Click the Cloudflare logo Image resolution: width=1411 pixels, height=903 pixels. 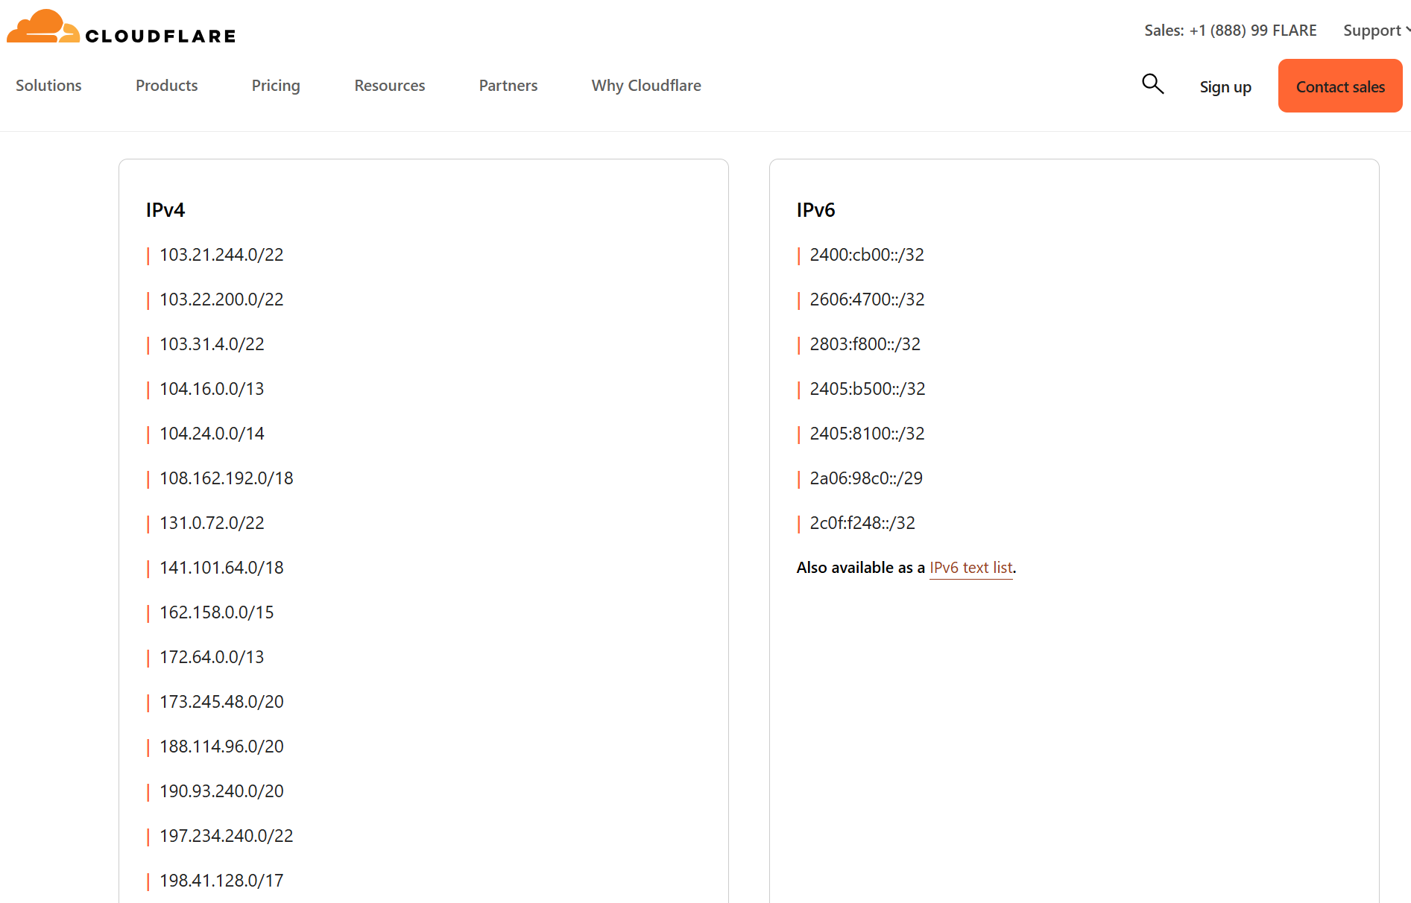point(121,28)
